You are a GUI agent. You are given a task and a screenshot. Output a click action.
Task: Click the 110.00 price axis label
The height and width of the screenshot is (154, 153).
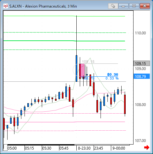point(140,33)
